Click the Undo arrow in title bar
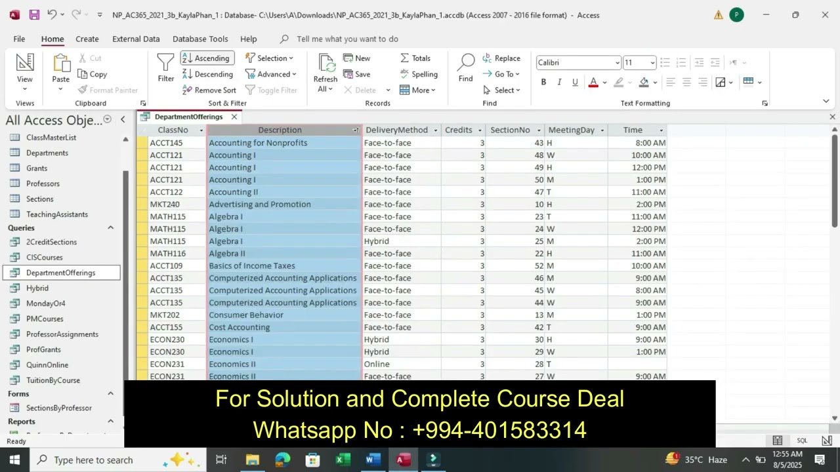The width and height of the screenshot is (840, 472). pyautogui.click(x=52, y=14)
